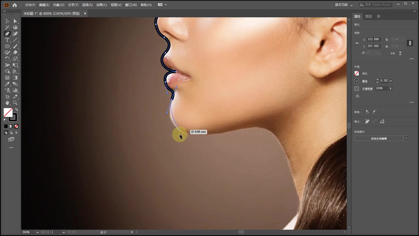Viewport: 419px width, 236px height.
Task: Open 基本功能 workspace switcher dropdown
Action: (344, 5)
